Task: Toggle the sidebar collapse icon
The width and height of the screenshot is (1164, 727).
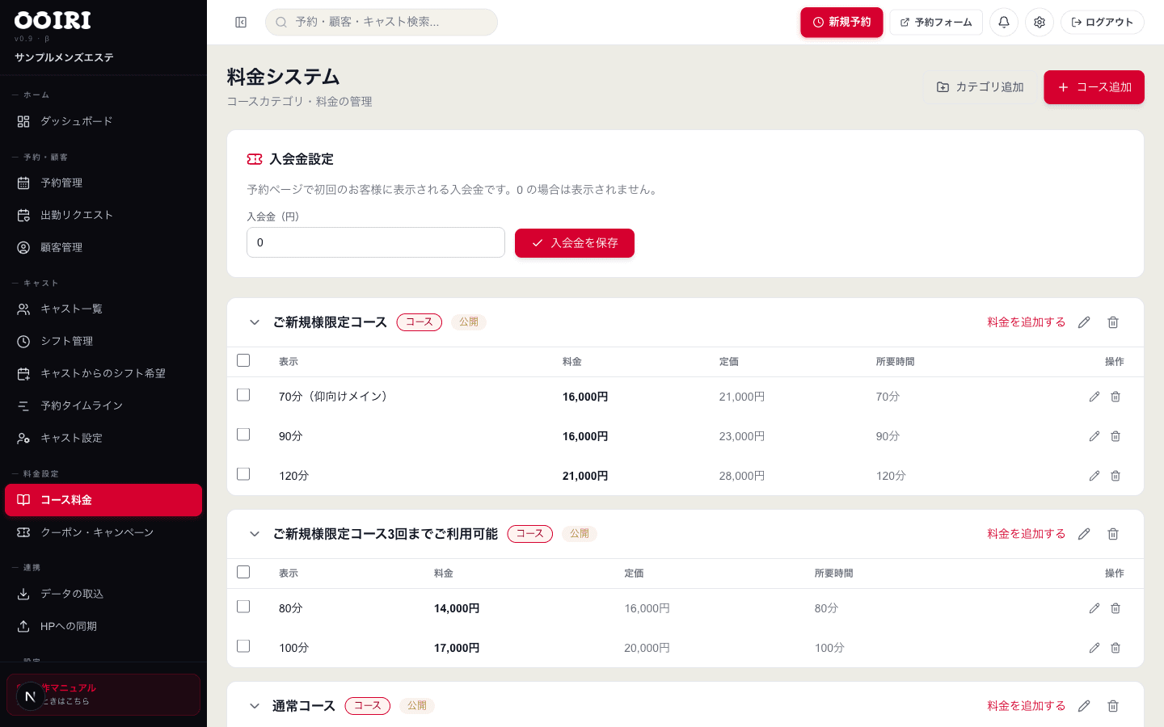Action: tap(241, 23)
